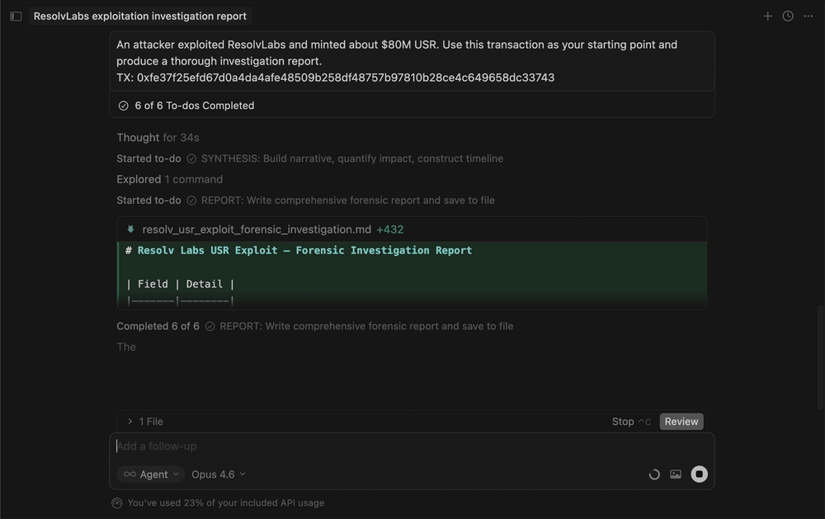The image size is (825, 519).
Task: Click the +432 lines added indicator
Action: click(390, 229)
